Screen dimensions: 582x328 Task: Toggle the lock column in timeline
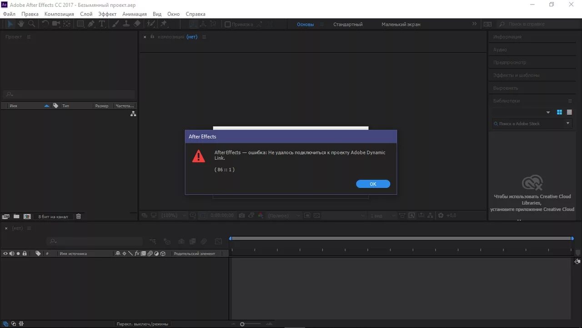25,254
